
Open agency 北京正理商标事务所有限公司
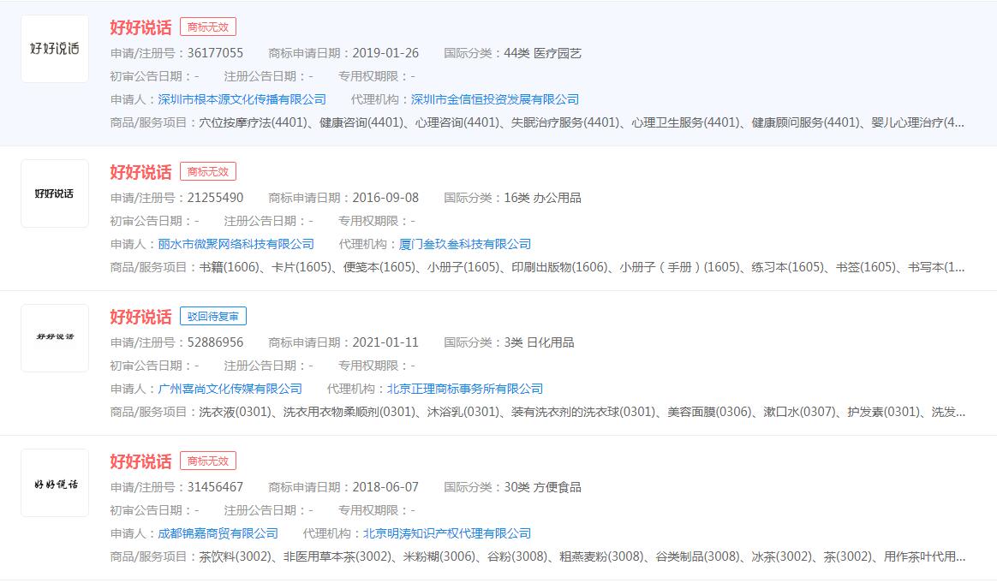point(465,389)
